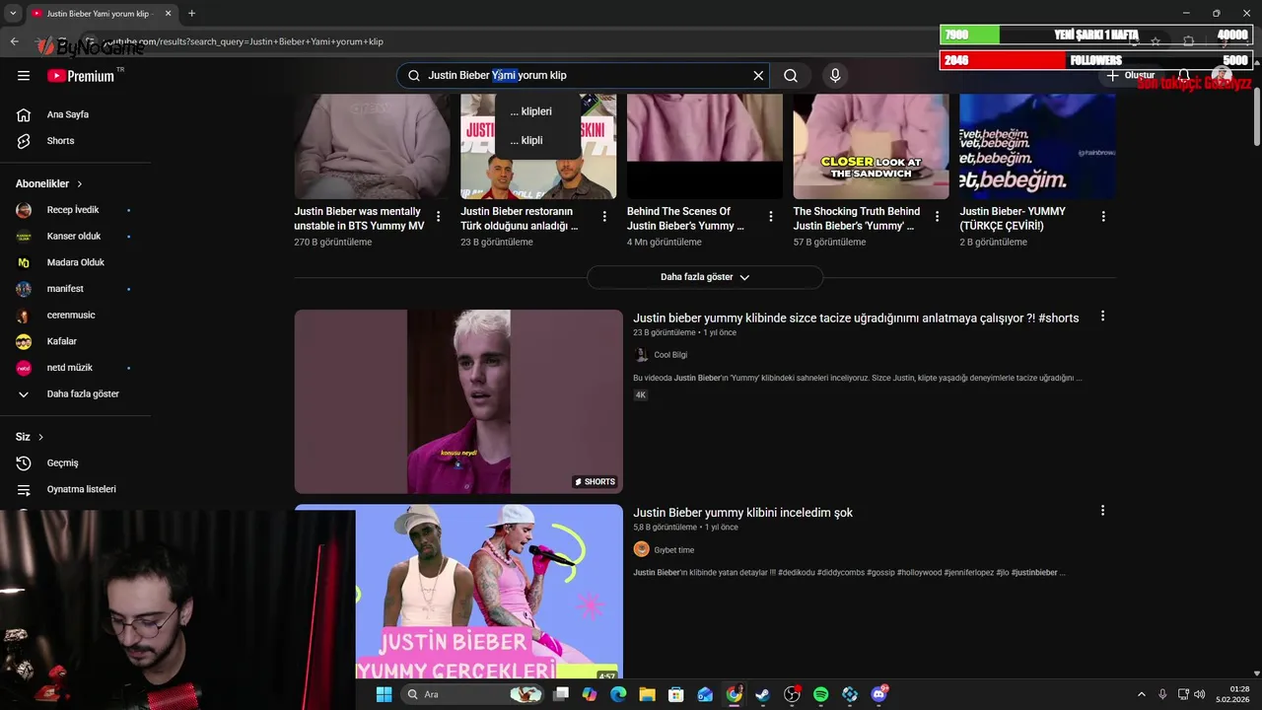Open 'yummy klibinde sizce tacize' video title
Image resolution: width=1262 pixels, height=710 pixels.
tap(856, 318)
